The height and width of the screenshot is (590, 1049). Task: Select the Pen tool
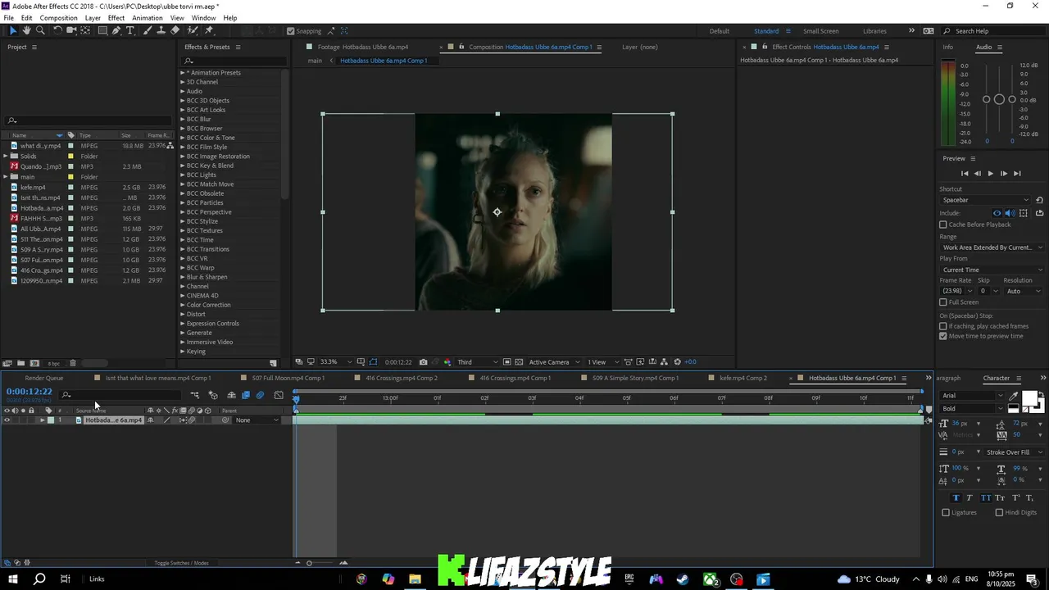116,30
